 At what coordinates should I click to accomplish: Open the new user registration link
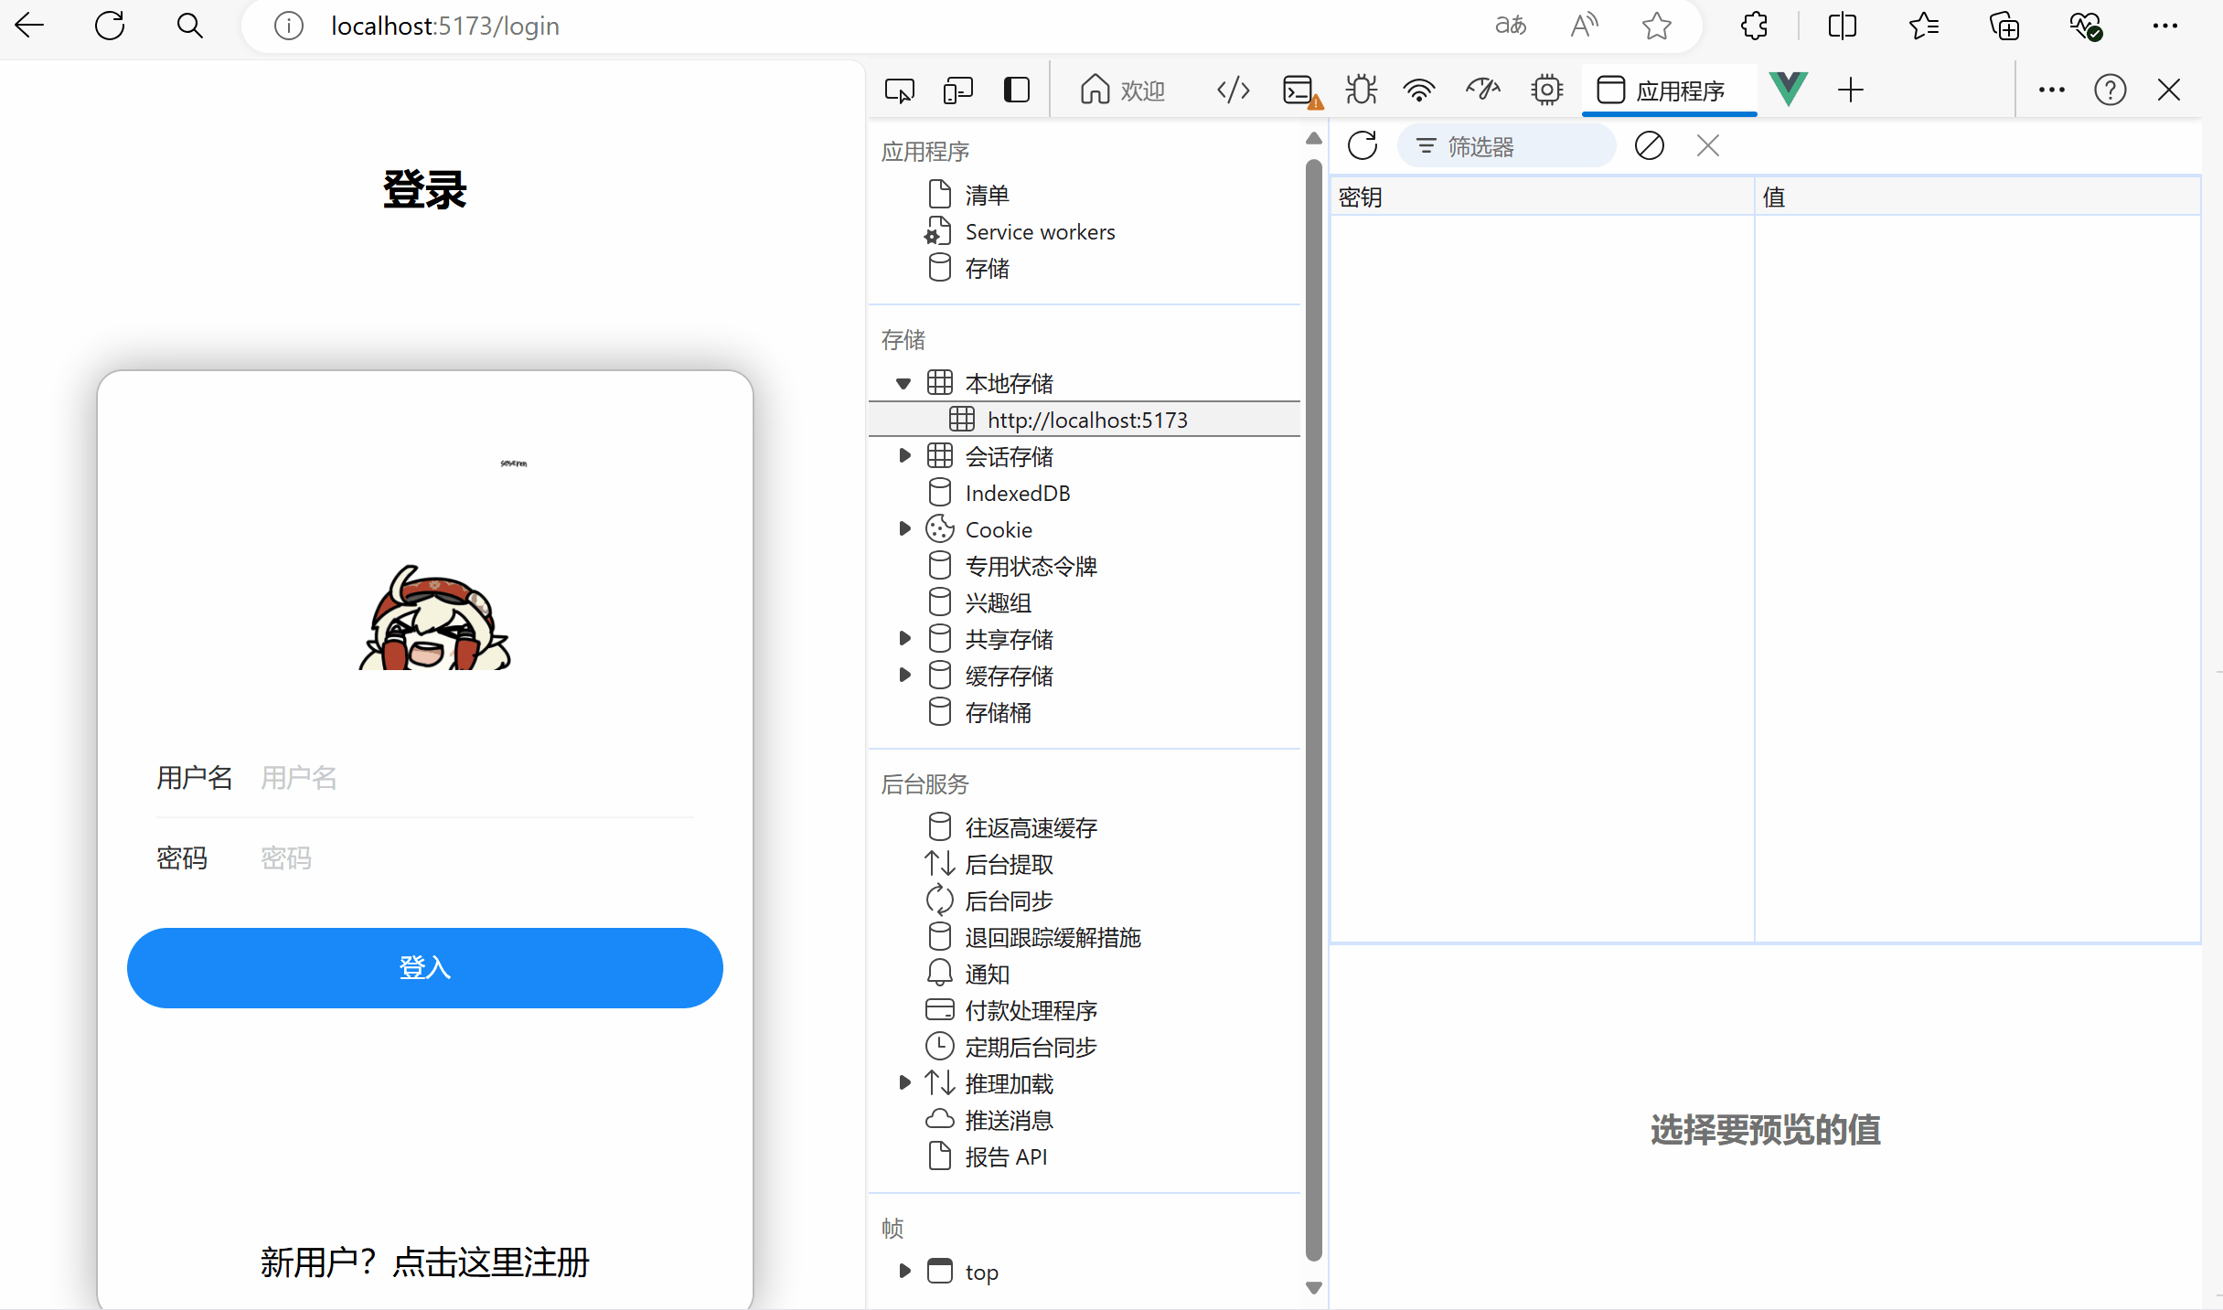[x=424, y=1262]
